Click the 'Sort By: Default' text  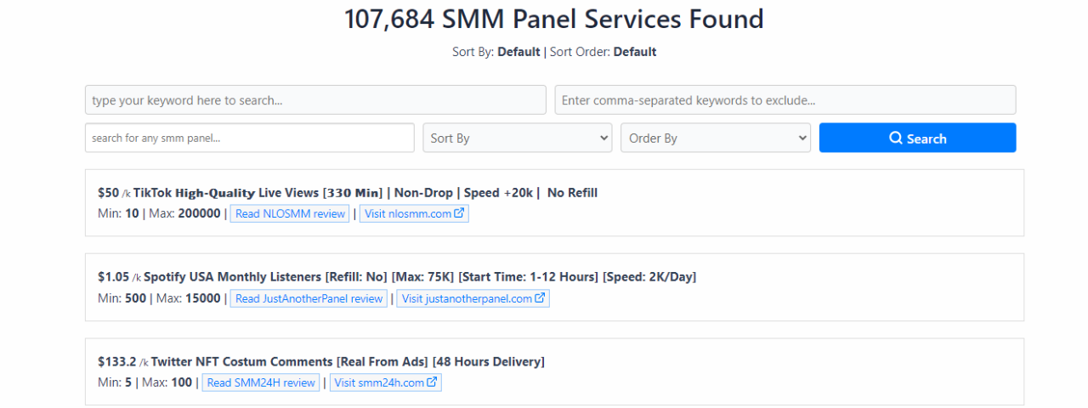[x=496, y=52]
